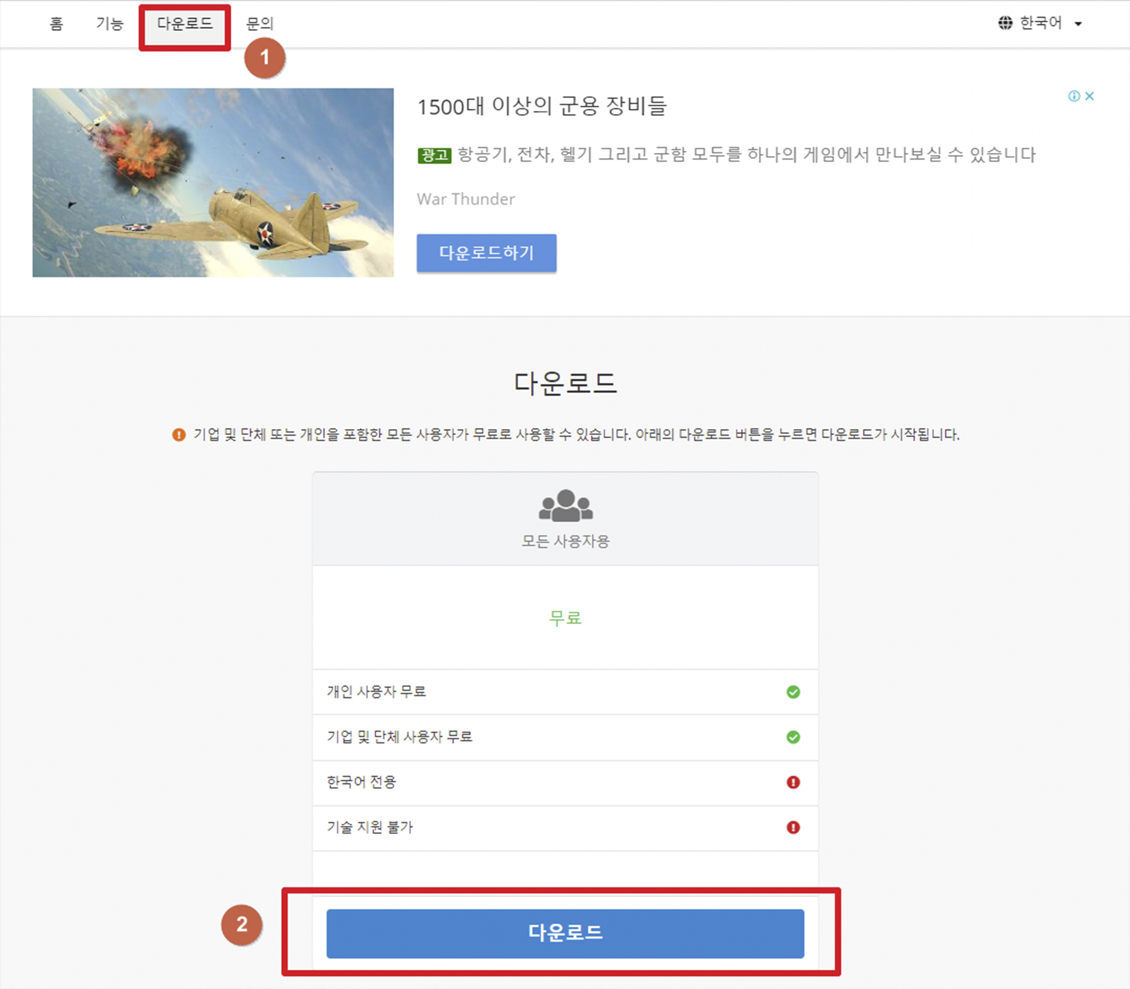Select the 다운로드 tab in navigation
The image size is (1130, 989).
(x=184, y=24)
